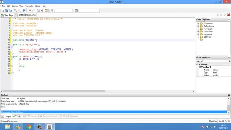This screenshot has width=231, height=130.
Task: Collapse code fold at line 21
Action: (12, 66)
